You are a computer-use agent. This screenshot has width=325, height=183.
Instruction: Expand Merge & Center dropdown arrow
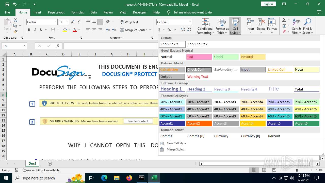pyautogui.click(x=150, y=30)
